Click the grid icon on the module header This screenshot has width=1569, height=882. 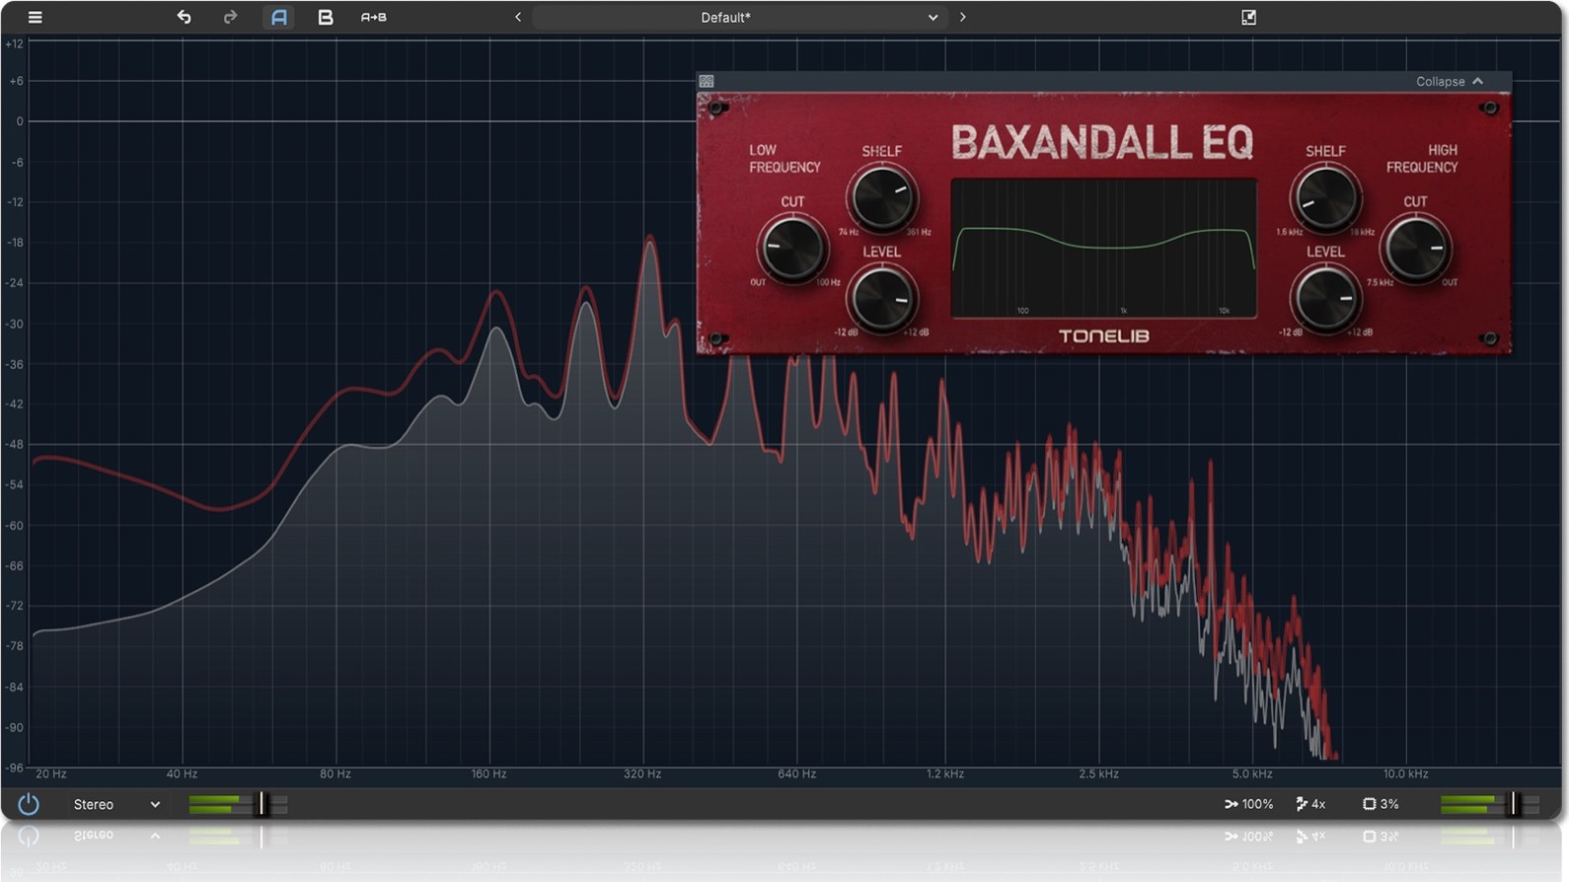pos(707,81)
